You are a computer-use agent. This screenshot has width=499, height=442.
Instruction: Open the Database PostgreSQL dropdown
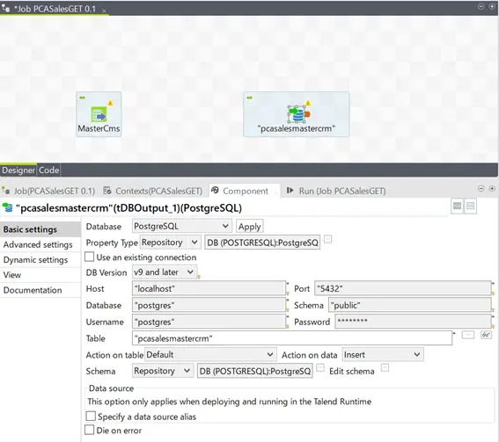tap(182, 226)
